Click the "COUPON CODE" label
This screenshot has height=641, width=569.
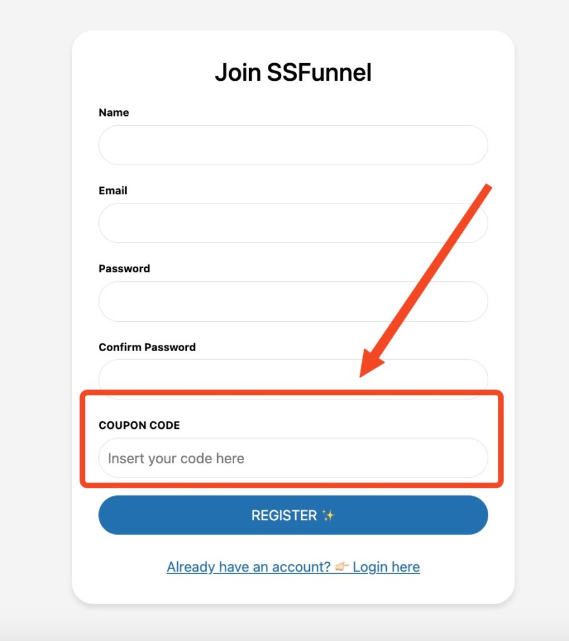(140, 425)
